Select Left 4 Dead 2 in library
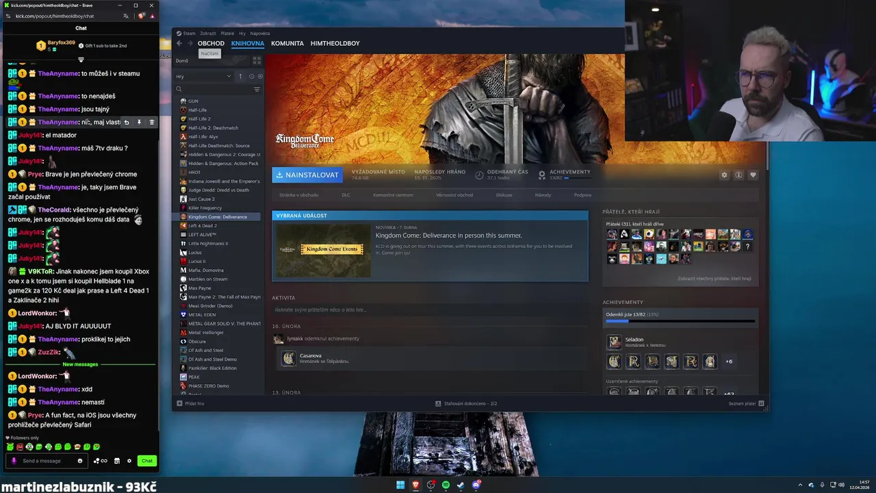This screenshot has width=876, height=493. tap(203, 226)
